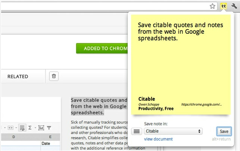Open Chrome's wrench settings menu
240x151 pixels.
pos(234,6)
